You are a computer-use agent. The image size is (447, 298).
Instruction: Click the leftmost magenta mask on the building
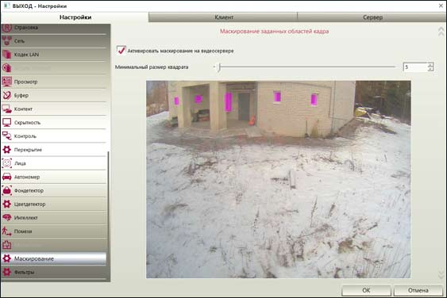[x=176, y=101]
